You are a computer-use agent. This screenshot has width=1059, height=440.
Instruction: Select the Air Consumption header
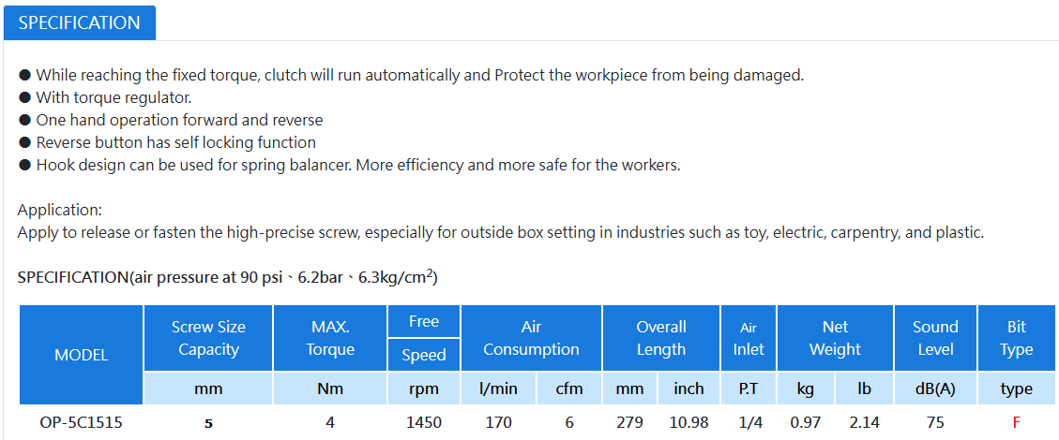[x=532, y=338]
